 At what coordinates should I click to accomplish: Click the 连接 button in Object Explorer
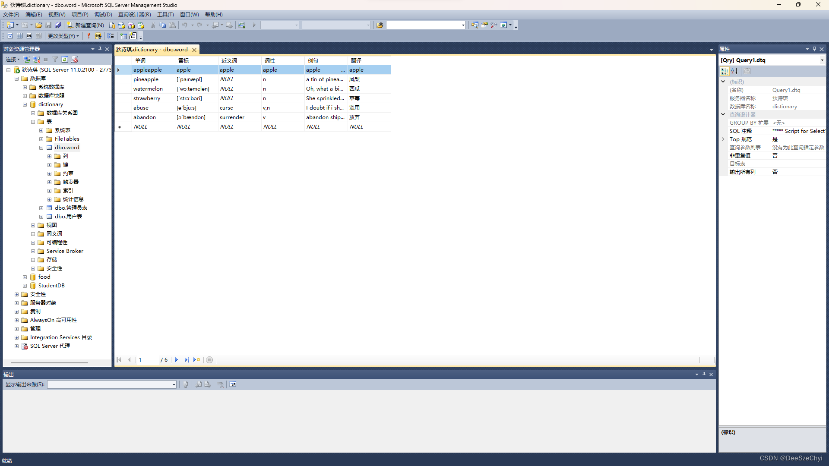12,59
